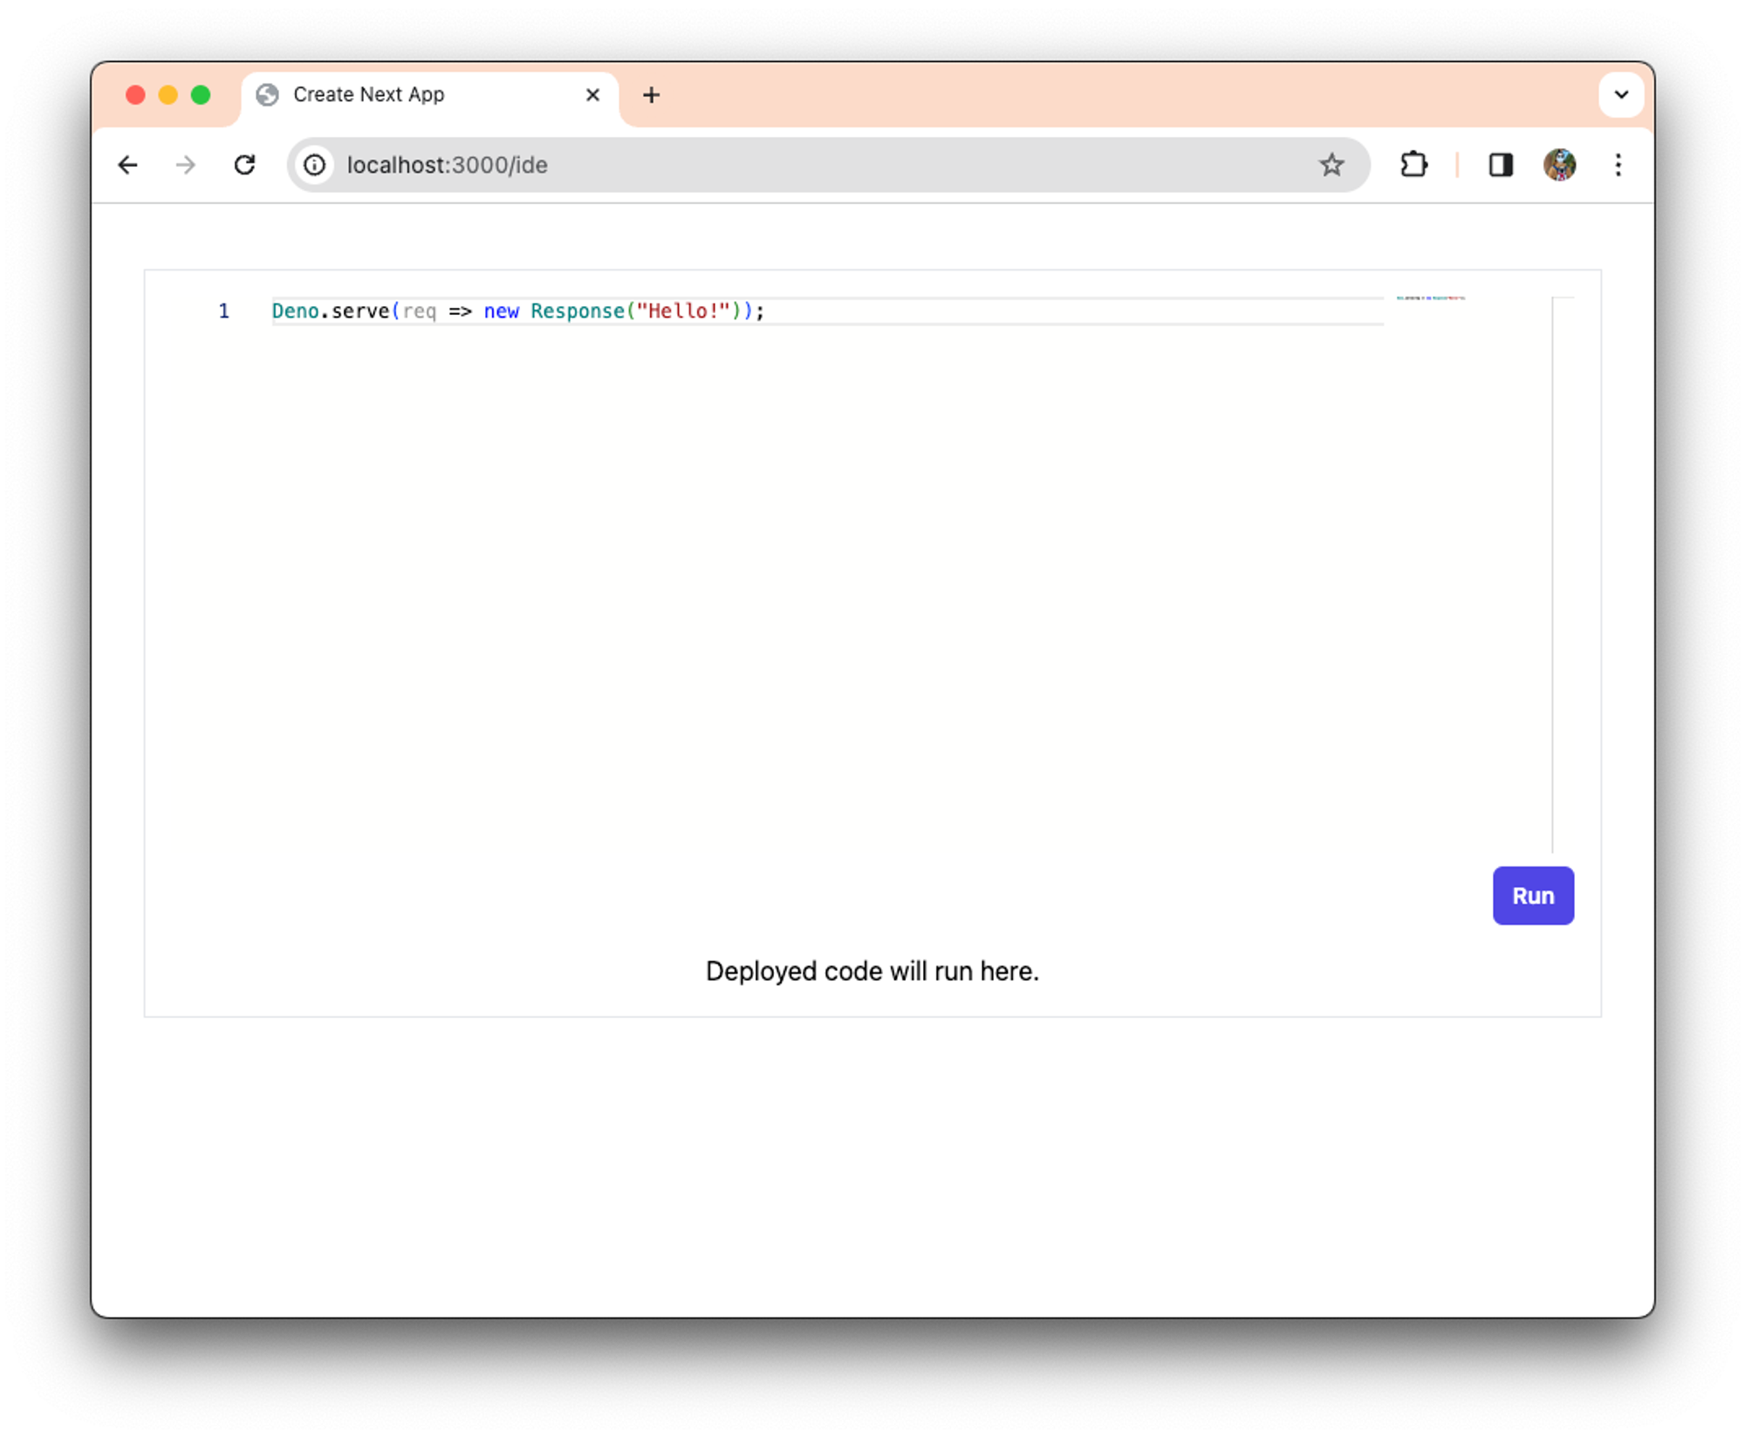Screen dimensions: 1745x1437
Task: Toggle the browser side panel
Action: [1501, 165]
